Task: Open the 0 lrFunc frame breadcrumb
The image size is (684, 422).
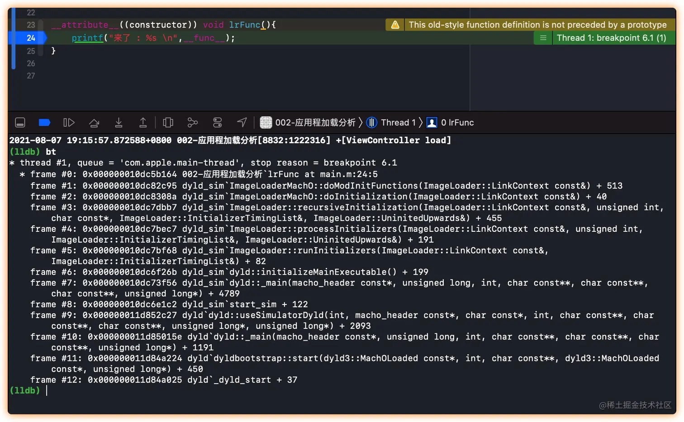Action: 457,122
